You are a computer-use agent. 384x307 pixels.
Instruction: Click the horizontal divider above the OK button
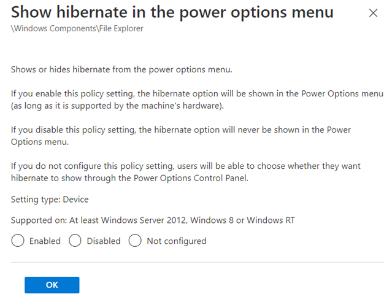tap(196, 262)
